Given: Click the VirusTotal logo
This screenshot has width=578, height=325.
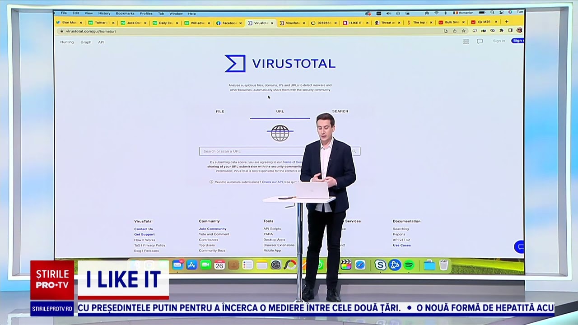Looking at the screenshot, I should tap(280, 64).
